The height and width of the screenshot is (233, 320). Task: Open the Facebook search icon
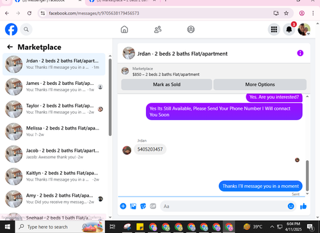coord(26,29)
